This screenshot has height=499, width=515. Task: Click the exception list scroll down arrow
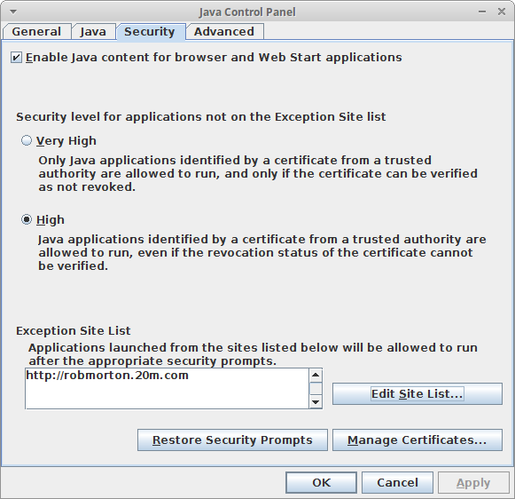tap(316, 402)
